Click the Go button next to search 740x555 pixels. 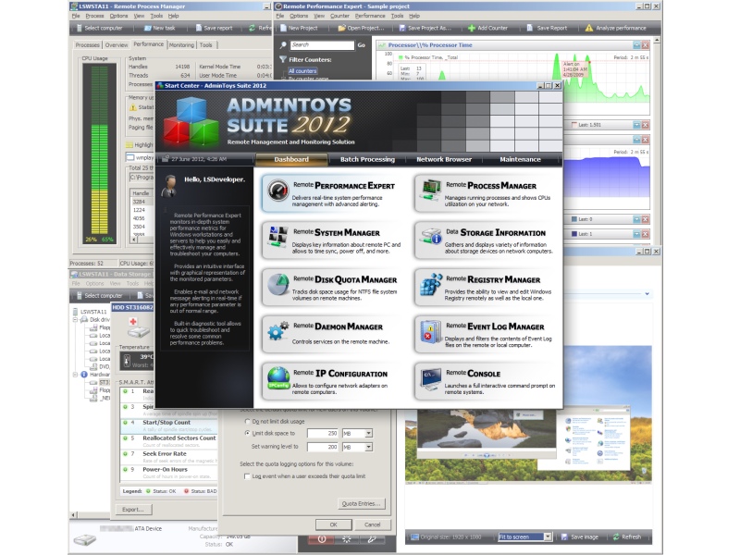pos(361,45)
